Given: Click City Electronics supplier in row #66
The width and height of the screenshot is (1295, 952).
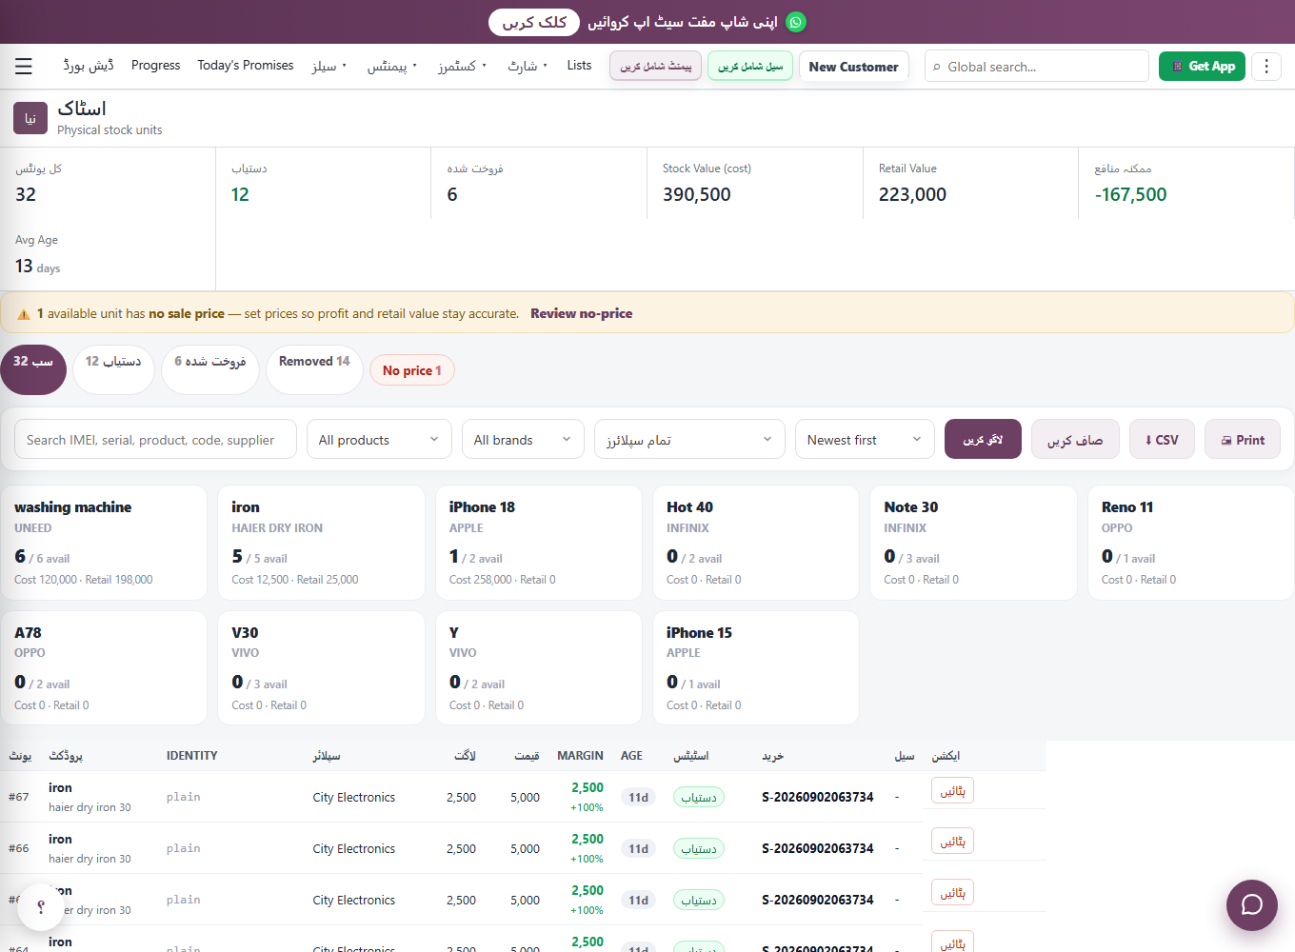Looking at the screenshot, I should (x=354, y=848).
